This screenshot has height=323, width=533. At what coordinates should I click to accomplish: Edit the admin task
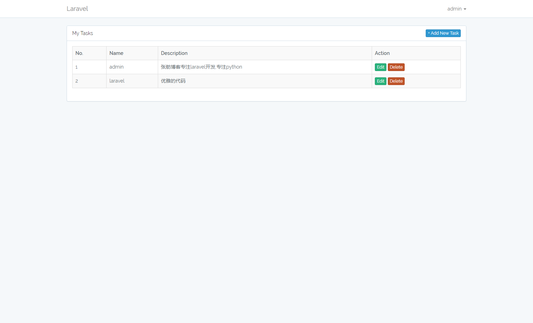(380, 67)
